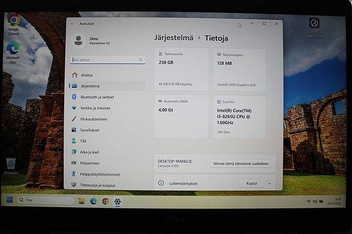Click the info icon beside Laitemääritykset
Screen dimensions: 352x234
click(161, 183)
